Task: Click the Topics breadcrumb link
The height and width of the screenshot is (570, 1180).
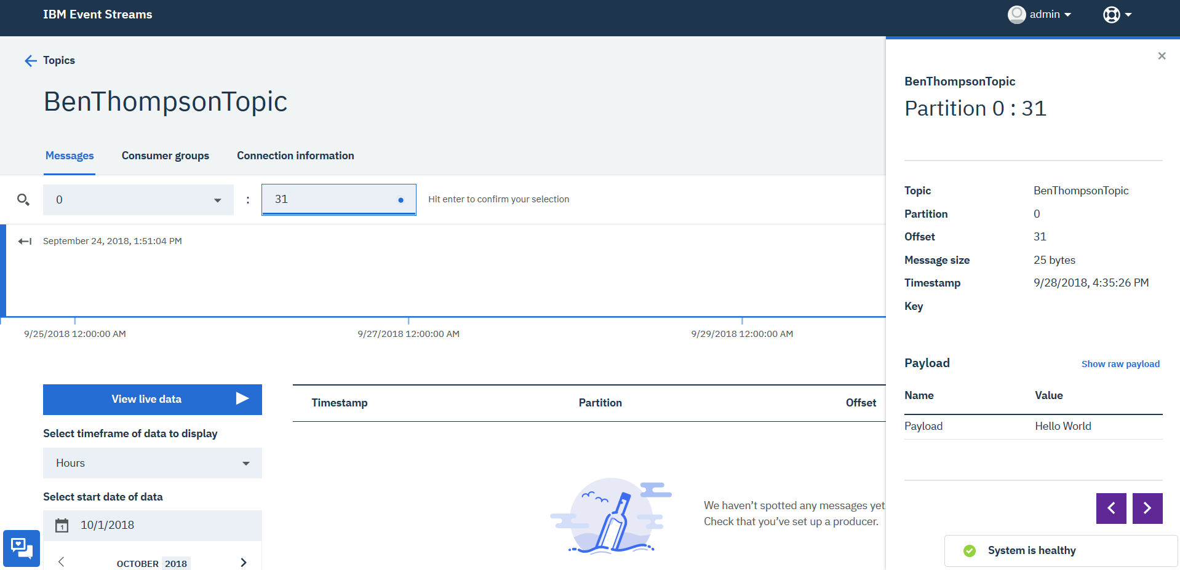Action: point(59,60)
